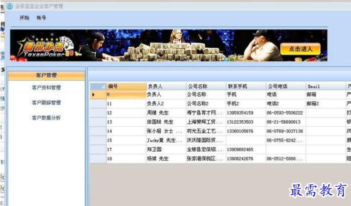Open the 帐号 menu
351x206 pixels.
(42, 17)
